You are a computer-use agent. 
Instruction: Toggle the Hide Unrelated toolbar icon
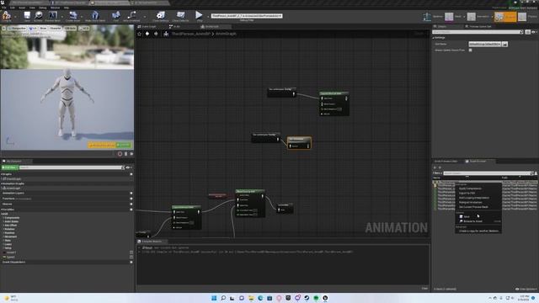[131, 16]
